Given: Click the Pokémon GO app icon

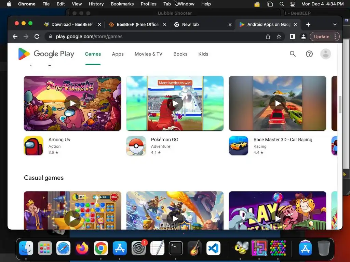Looking at the screenshot, I should pos(136,146).
